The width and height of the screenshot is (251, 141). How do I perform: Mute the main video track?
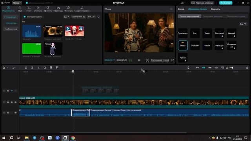[16, 102]
